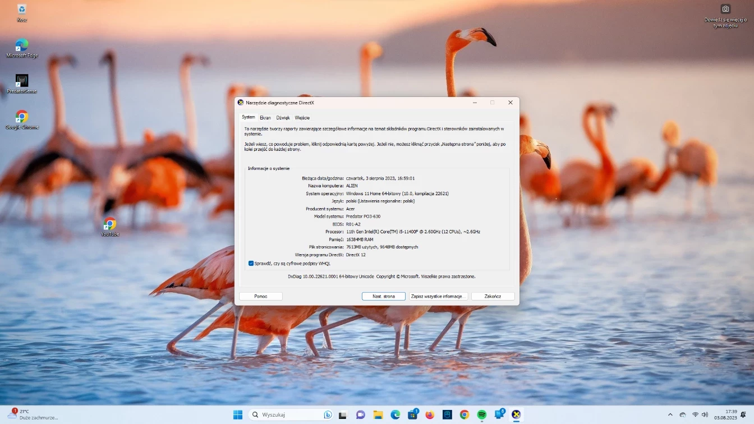Select the Wejście tab

coord(302,118)
